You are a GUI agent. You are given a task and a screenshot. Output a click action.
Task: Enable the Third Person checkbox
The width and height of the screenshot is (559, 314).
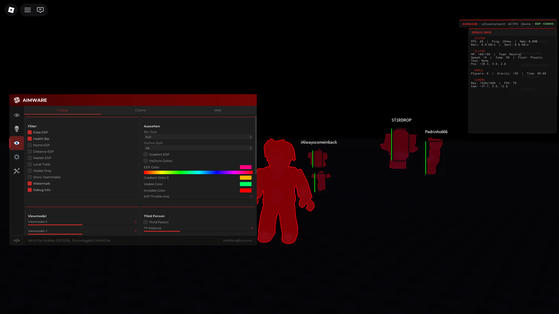(146, 222)
